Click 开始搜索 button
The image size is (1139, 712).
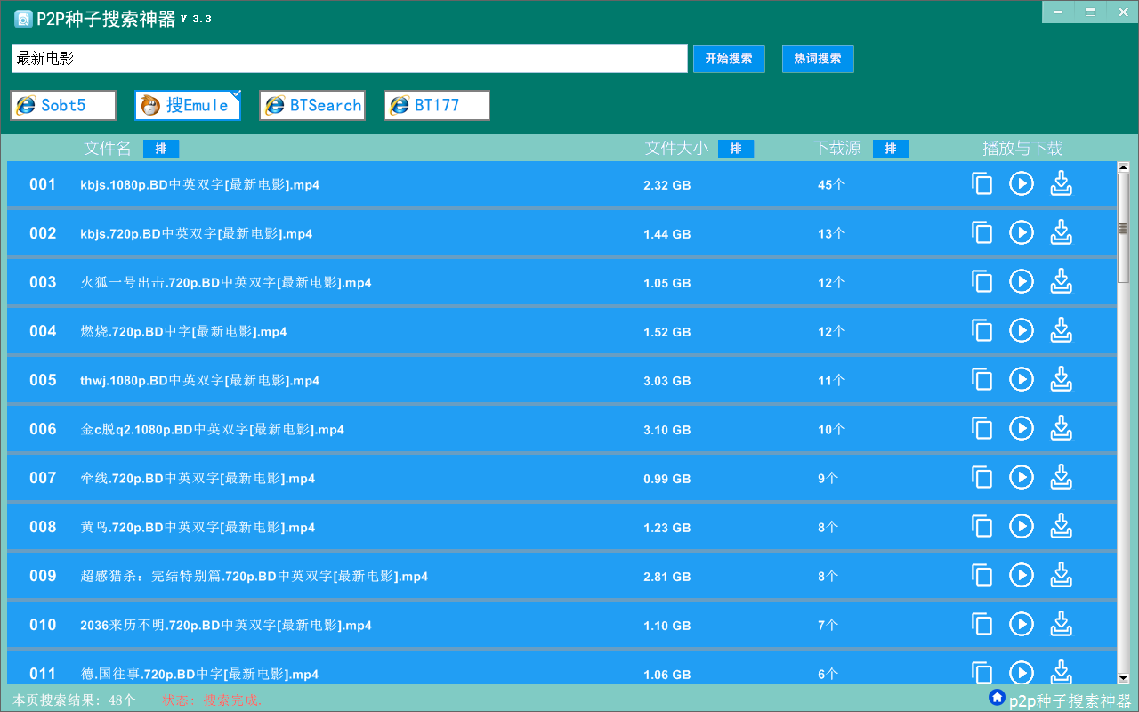click(x=729, y=59)
